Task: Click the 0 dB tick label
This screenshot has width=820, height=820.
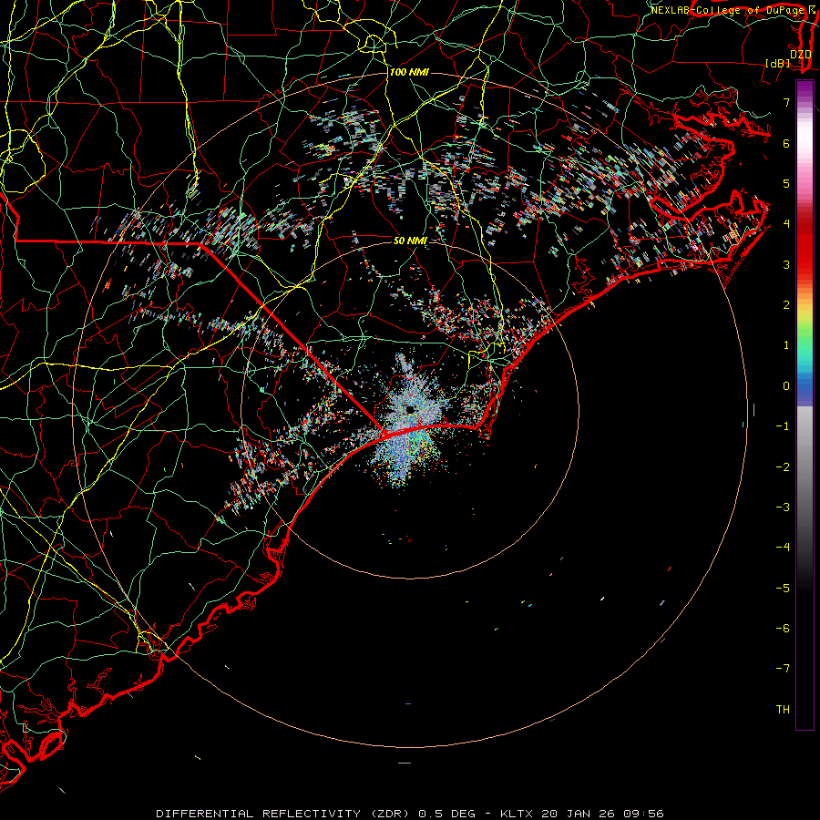Action: (786, 386)
